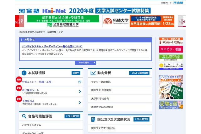Click お知らせ section header
201x134 pixels.
point(85,40)
